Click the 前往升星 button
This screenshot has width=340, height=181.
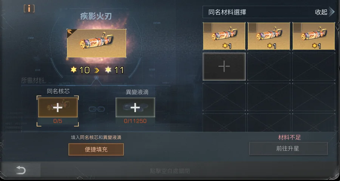click(x=288, y=149)
